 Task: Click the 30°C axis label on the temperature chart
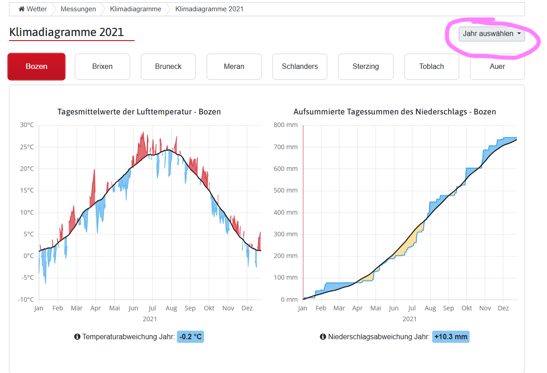pyautogui.click(x=27, y=125)
